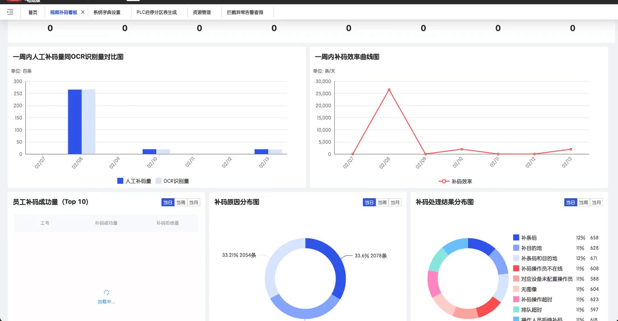Click the 排队超时 legend color swatch
The height and width of the screenshot is (321, 618).
click(x=516, y=309)
